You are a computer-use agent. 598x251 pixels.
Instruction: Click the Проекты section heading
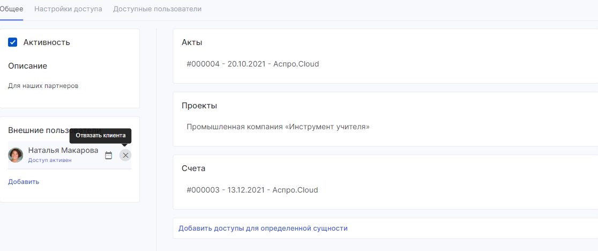tap(199, 106)
